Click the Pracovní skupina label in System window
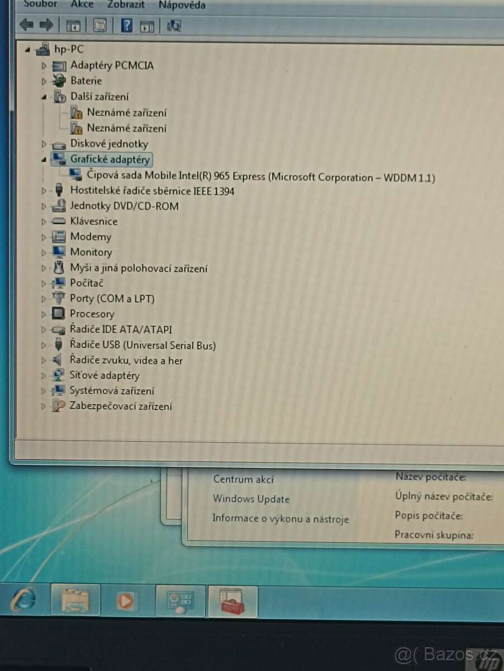This screenshot has width=504, height=671. click(434, 535)
